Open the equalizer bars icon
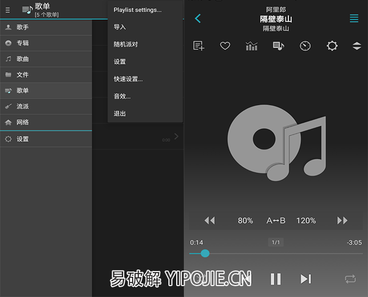The width and height of the screenshot is (368, 297). (252, 46)
